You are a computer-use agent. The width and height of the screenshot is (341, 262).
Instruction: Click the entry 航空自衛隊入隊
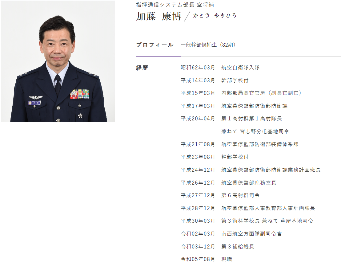pyautogui.click(x=241, y=68)
